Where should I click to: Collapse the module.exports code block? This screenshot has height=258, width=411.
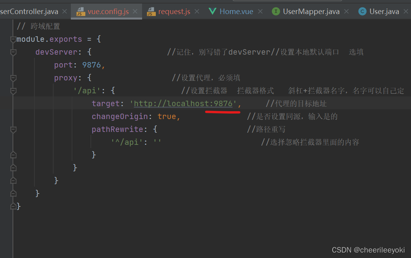(13, 39)
